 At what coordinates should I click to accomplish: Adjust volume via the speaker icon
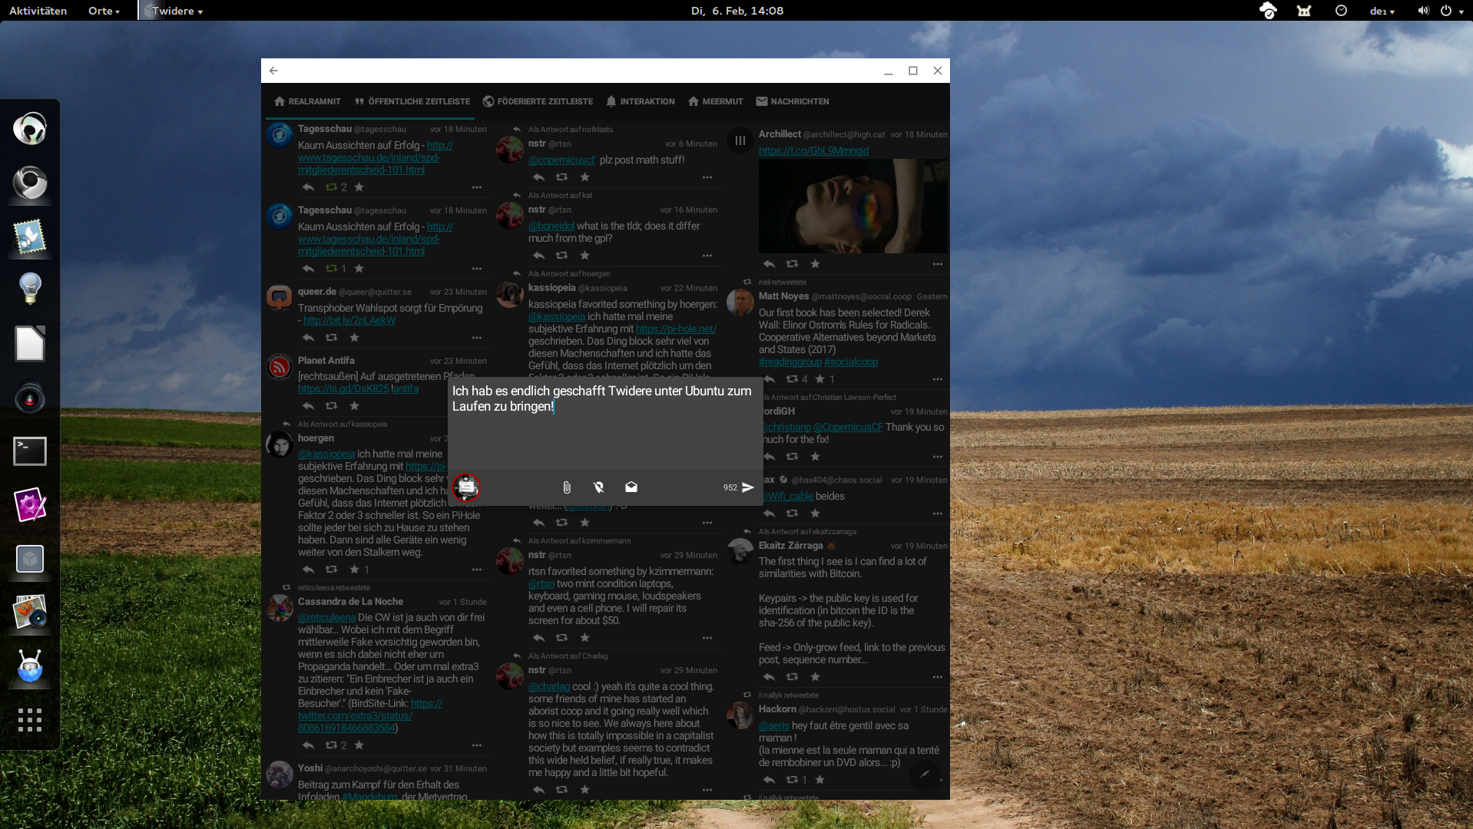pyautogui.click(x=1422, y=11)
